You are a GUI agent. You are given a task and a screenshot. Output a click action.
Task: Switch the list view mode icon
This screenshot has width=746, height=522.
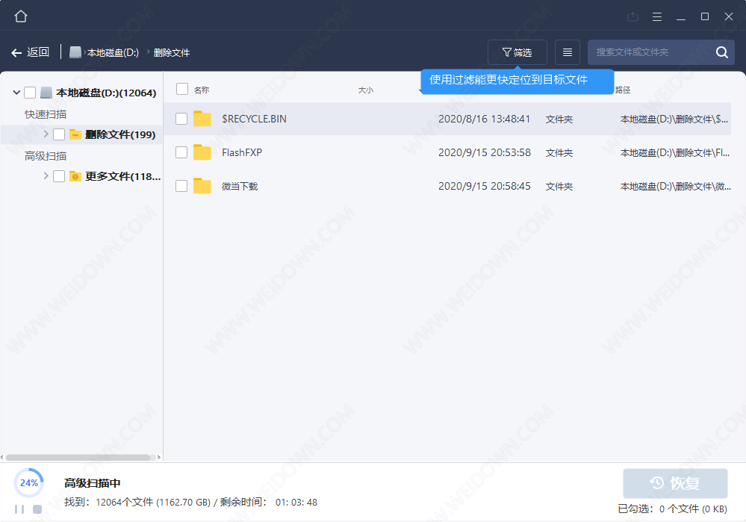(x=567, y=52)
